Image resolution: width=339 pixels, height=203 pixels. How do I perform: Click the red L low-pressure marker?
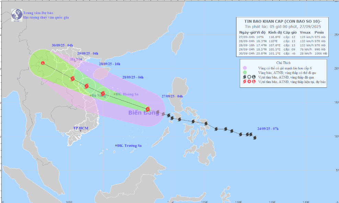point(43,63)
